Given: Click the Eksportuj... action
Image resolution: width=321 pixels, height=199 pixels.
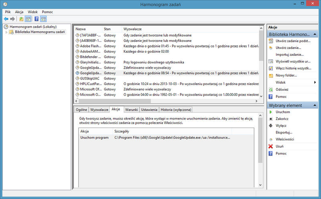Looking at the screenshot, I should (284, 132).
